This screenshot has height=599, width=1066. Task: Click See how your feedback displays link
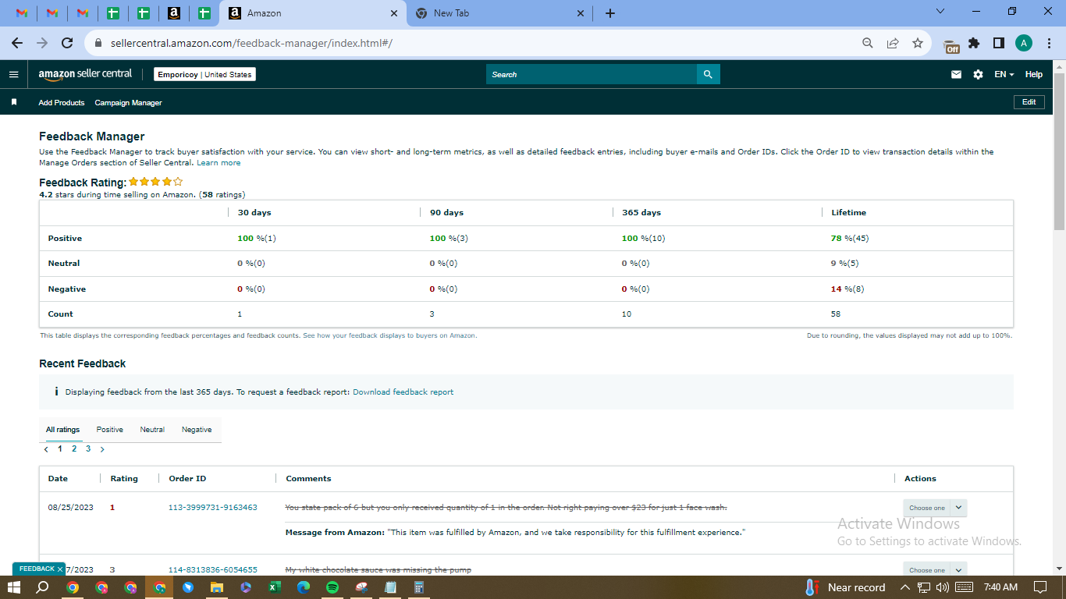coord(389,335)
